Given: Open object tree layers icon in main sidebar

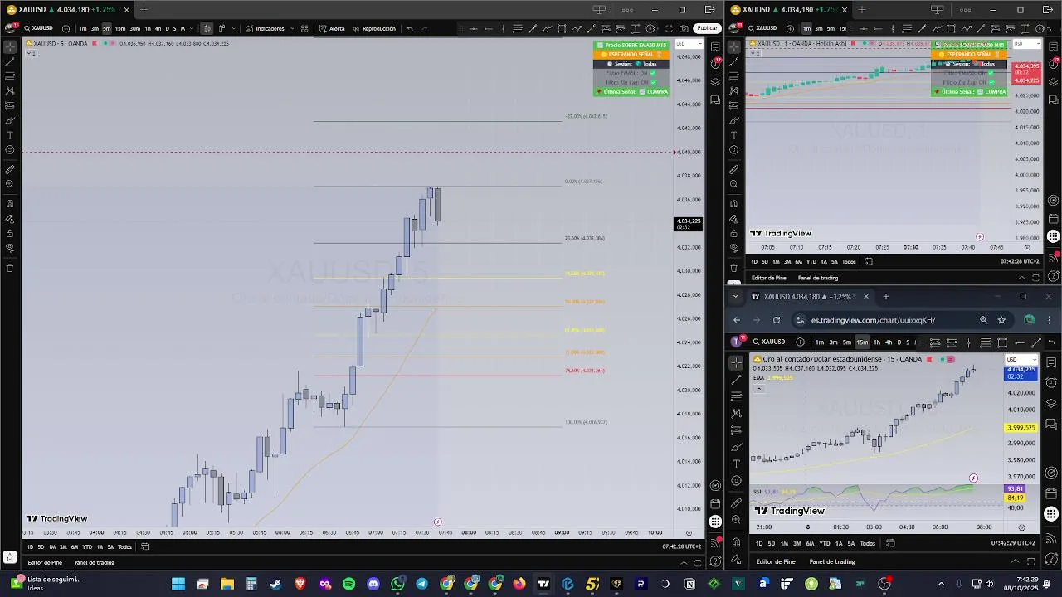Looking at the screenshot, I should click(715, 82).
